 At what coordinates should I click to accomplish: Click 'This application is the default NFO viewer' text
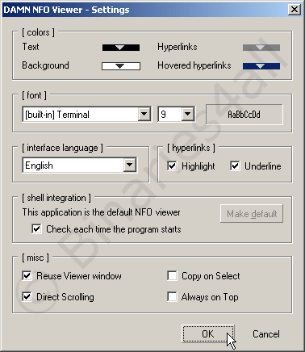click(x=101, y=212)
